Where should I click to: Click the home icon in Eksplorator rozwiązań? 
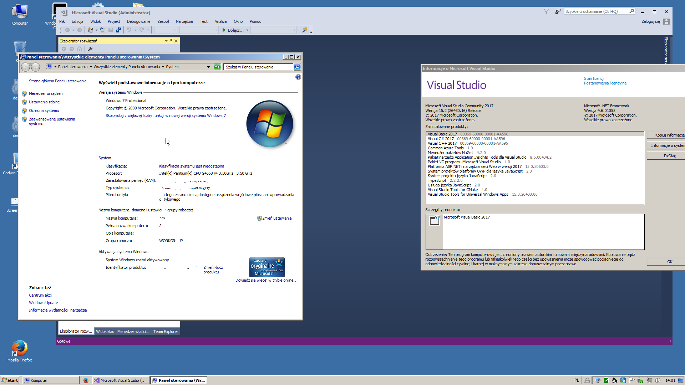(x=80, y=49)
